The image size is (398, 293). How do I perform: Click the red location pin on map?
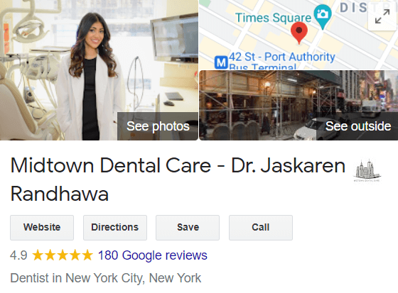299,33
